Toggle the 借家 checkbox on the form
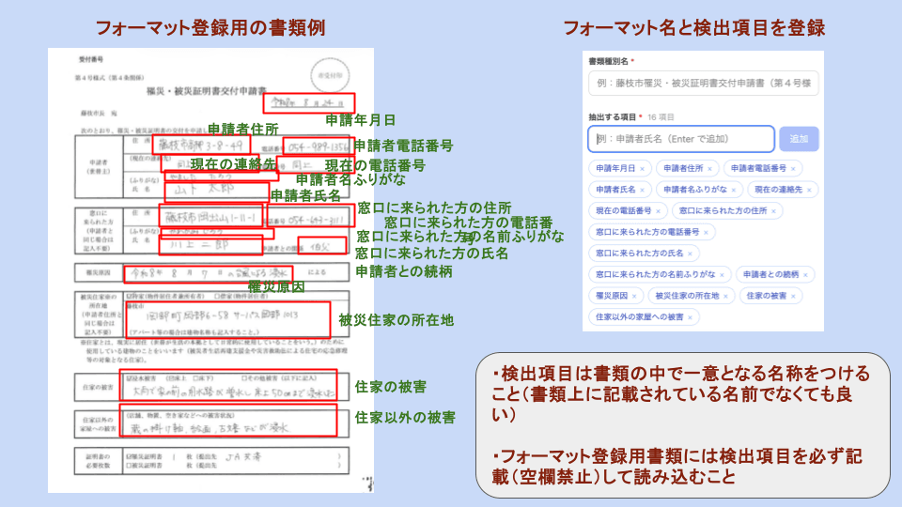The width and height of the screenshot is (902, 507). (216, 296)
